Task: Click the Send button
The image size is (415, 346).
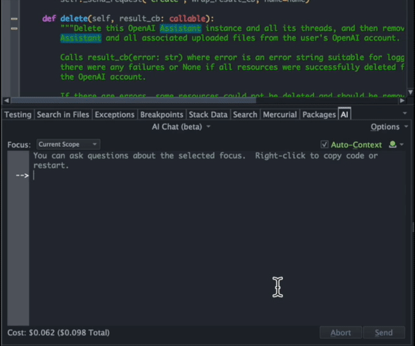Action: tap(384, 333)
